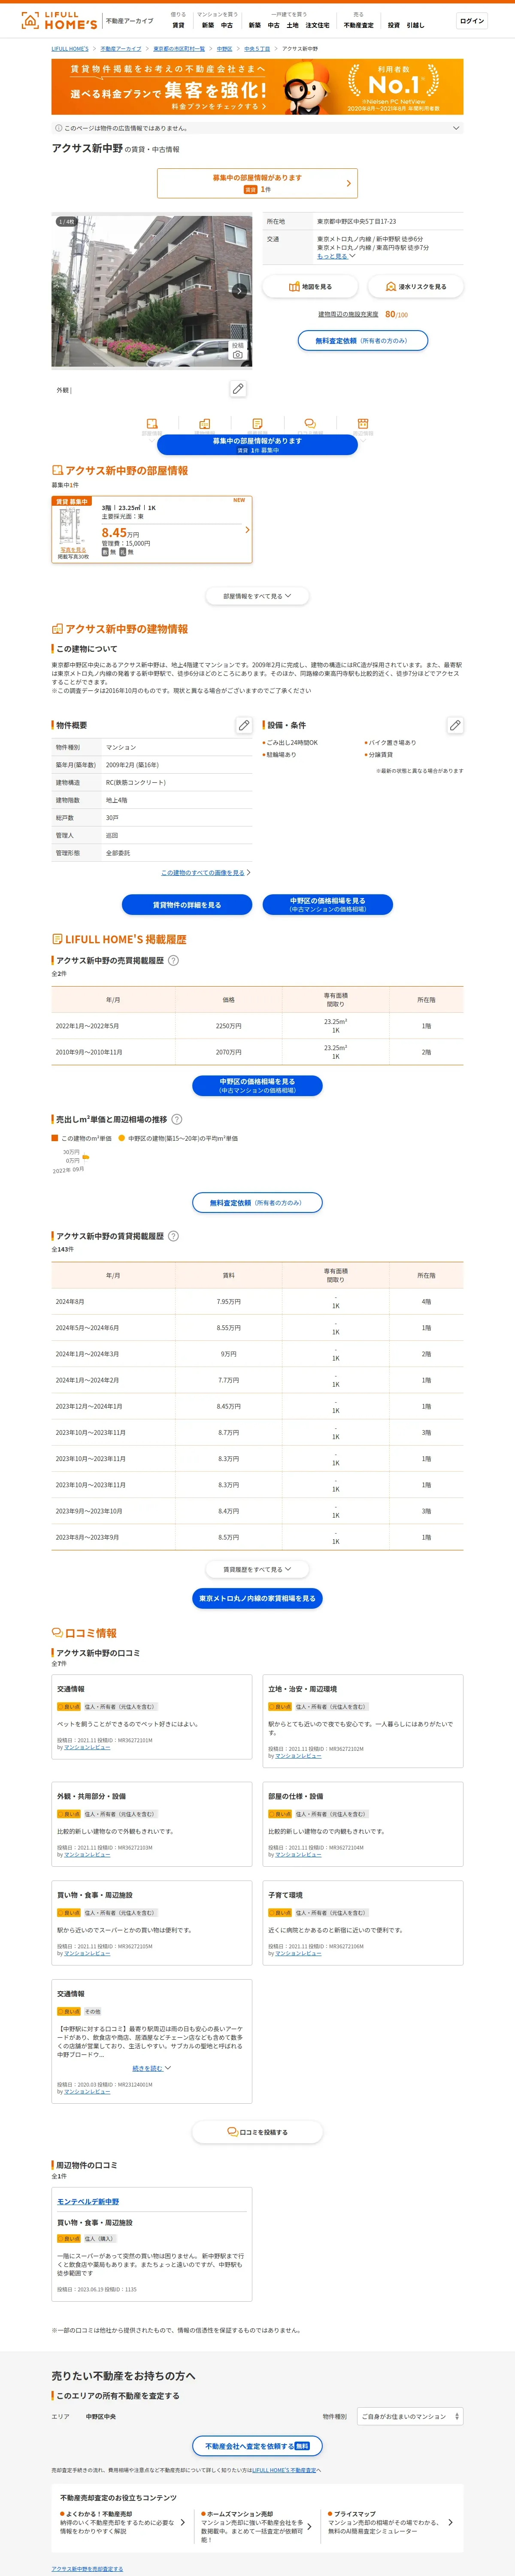515x2576 pixels.
Task: Click 口コミを投稿する button
Action: [257, 2132]
